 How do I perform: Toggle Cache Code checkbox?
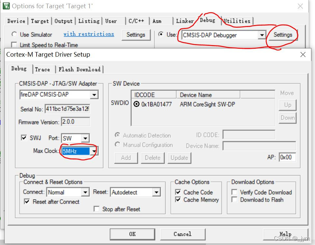coord(178,192)
